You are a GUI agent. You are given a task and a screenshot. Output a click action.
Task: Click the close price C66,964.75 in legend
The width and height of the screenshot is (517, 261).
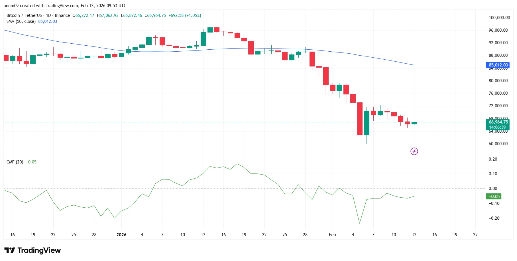pyautogui.click(x=155, y=15)
